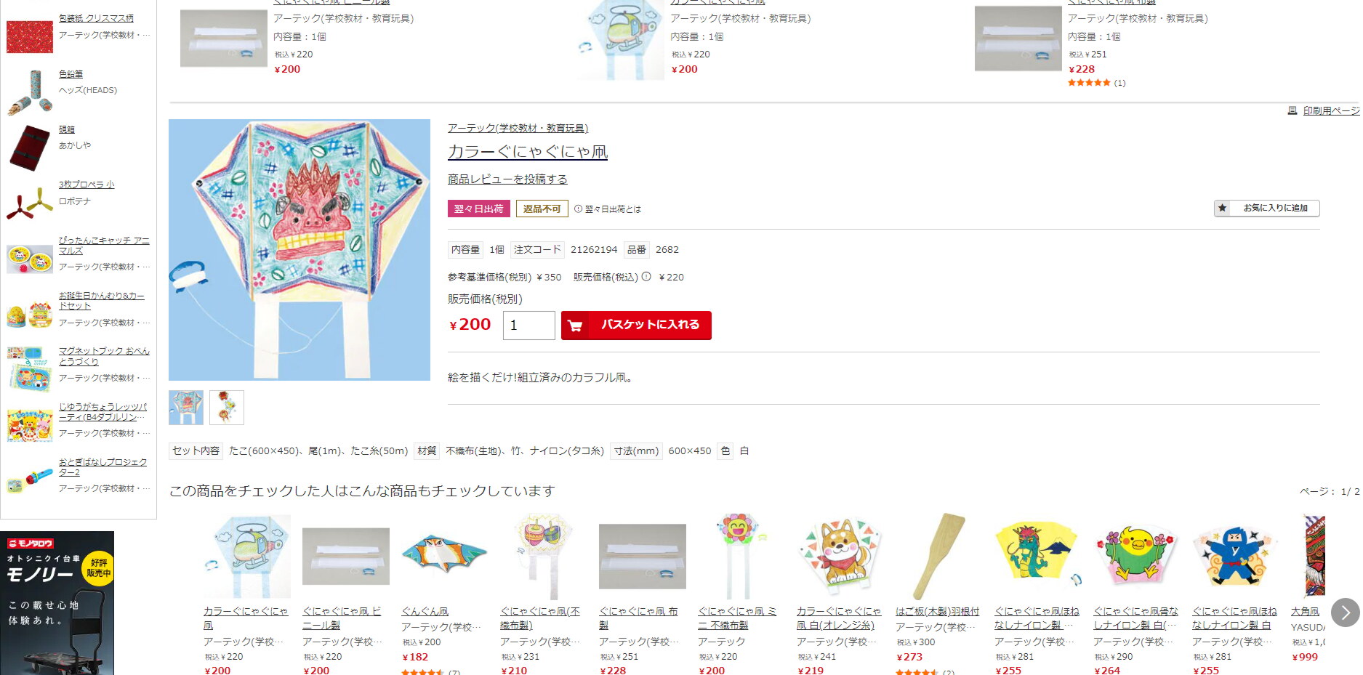1363x675 pixels.
Task: Add item with バスケットに入れる button
Action: point(636,326)
